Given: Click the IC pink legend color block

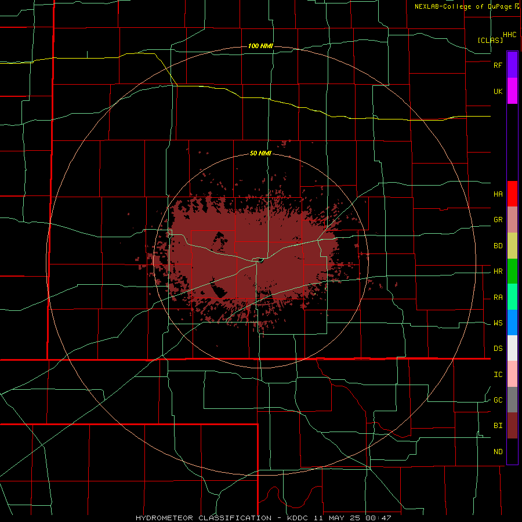Looking at the screenshot, I should point(512,374).
